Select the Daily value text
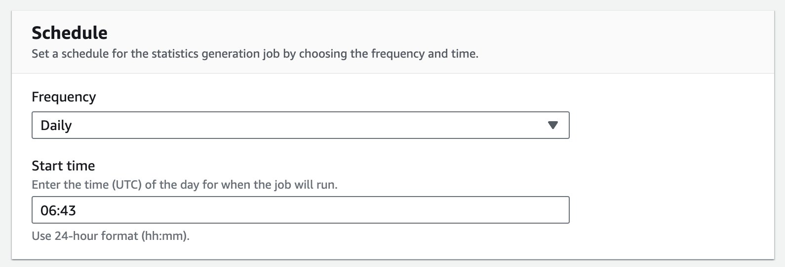Viewport: 785px width, 267px height. pyautogui.click(x=56, y=126)
